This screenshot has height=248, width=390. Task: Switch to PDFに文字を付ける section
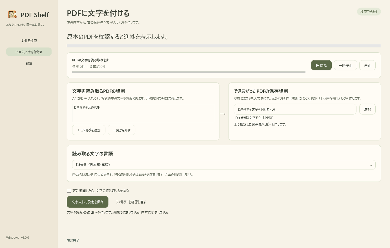click(x=29, y=52)
